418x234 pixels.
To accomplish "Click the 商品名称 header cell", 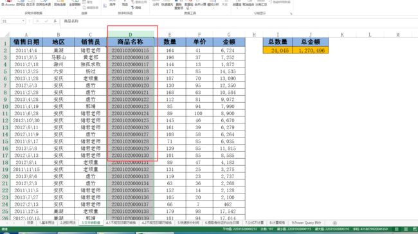I will click(x=131, y=42).
